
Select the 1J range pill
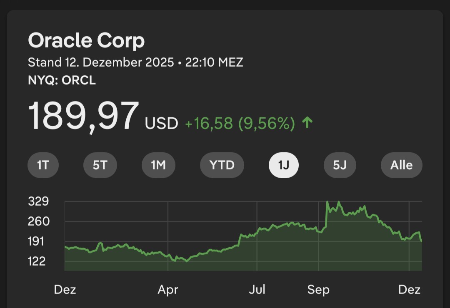pyautogui.click(x=283, y=165)
